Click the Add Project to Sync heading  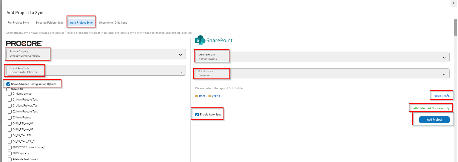click(25, 13)
